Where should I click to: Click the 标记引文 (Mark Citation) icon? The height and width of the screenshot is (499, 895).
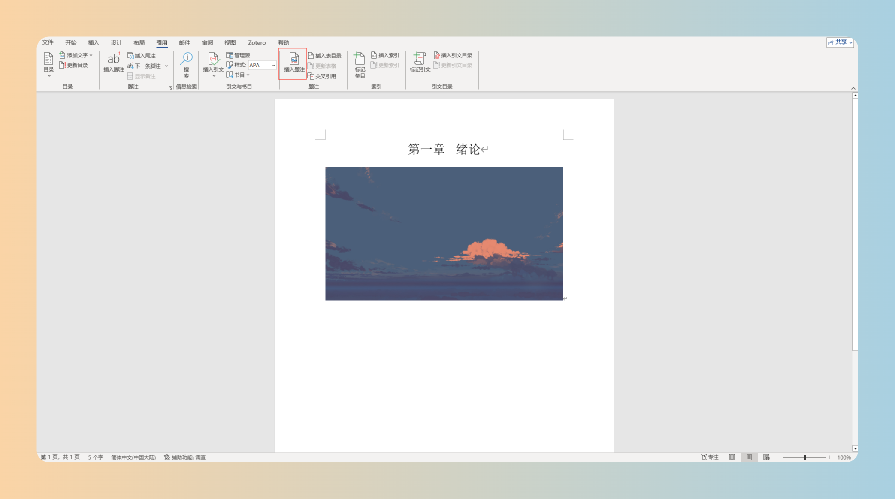click(420, 63)
